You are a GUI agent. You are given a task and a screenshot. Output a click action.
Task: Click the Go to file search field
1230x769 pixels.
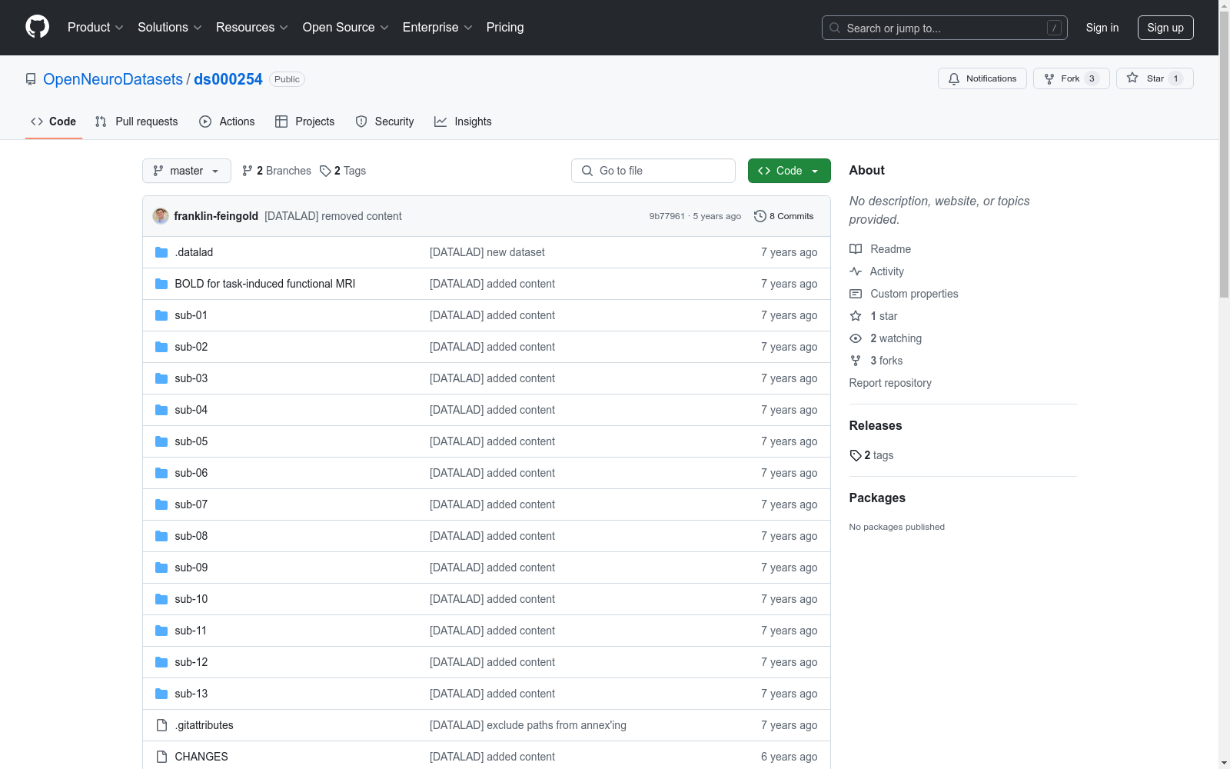click(x=653, y=171)
